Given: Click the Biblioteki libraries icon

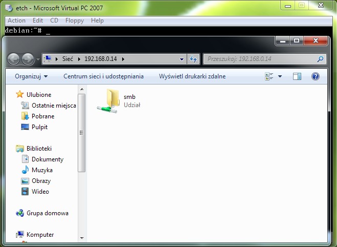Looking at the screenshot, I should 20,149.
